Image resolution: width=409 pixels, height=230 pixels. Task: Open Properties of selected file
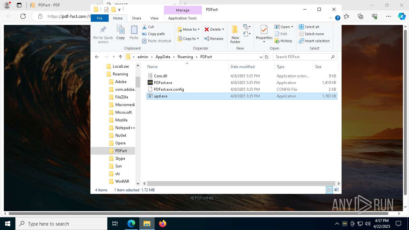(x=264, y=34)
